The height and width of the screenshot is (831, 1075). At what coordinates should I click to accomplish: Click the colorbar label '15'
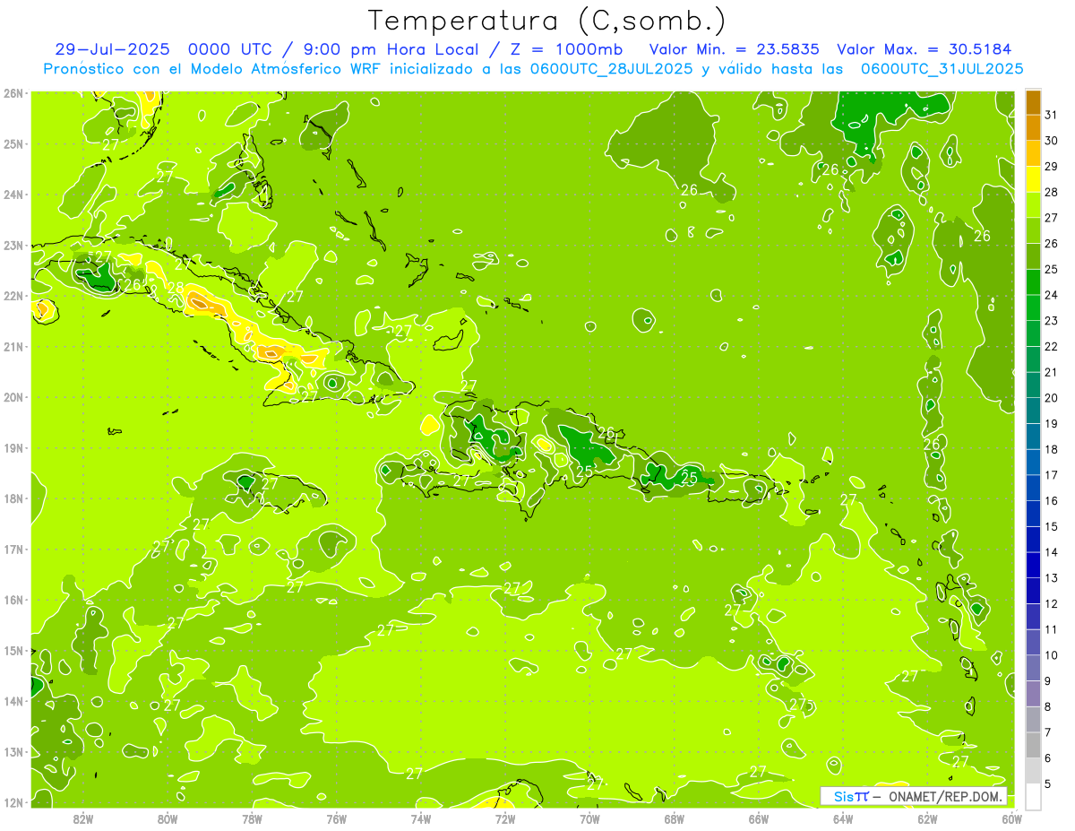1051,526
